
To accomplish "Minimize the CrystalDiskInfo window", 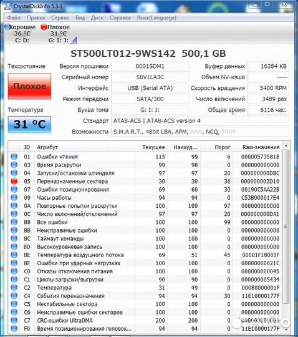I will 255,4.
